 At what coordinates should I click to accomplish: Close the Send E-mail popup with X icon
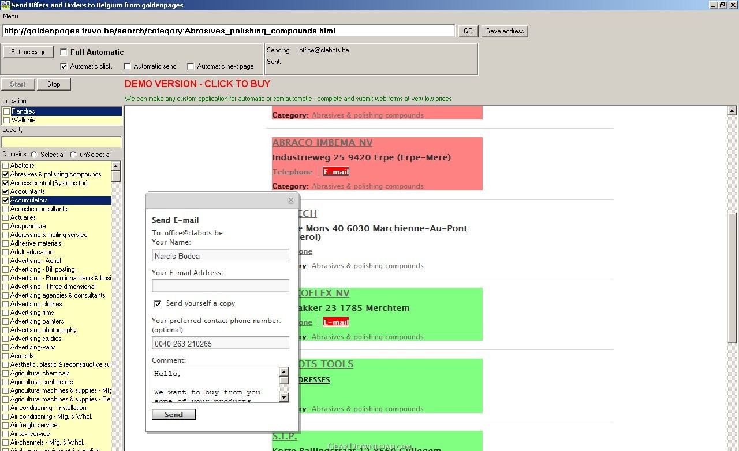[x=291, y=201]
